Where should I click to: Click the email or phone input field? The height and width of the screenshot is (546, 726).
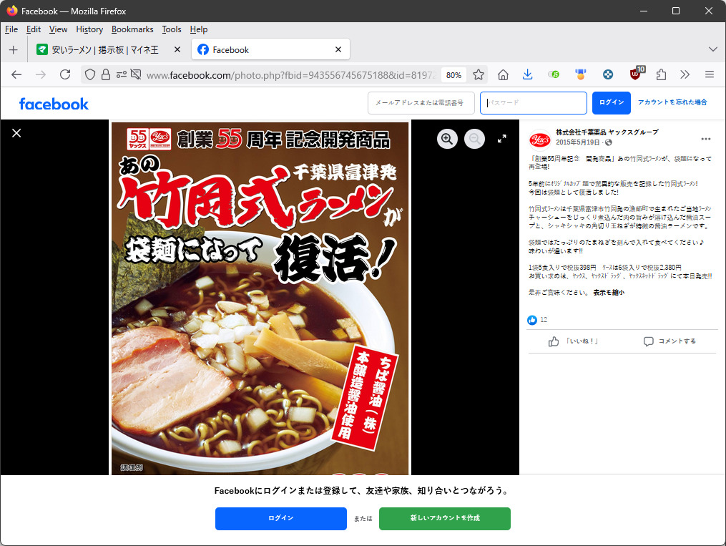point(421,103)
